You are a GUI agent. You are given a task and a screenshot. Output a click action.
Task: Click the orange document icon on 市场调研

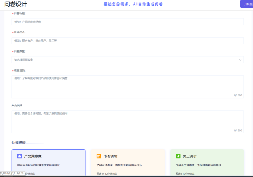[x=99, y=156]
